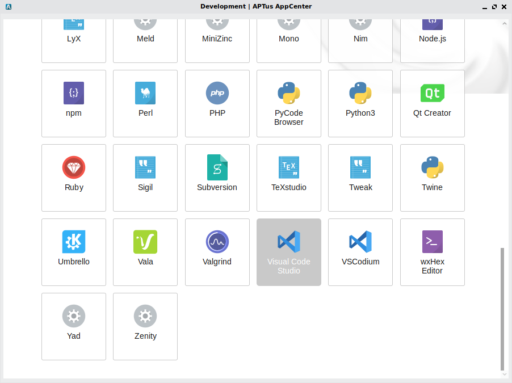Viewport: 512px width, 383px height.
Task: Open the highlighted Visual Code Studio icon
Action: pos(289,242)
